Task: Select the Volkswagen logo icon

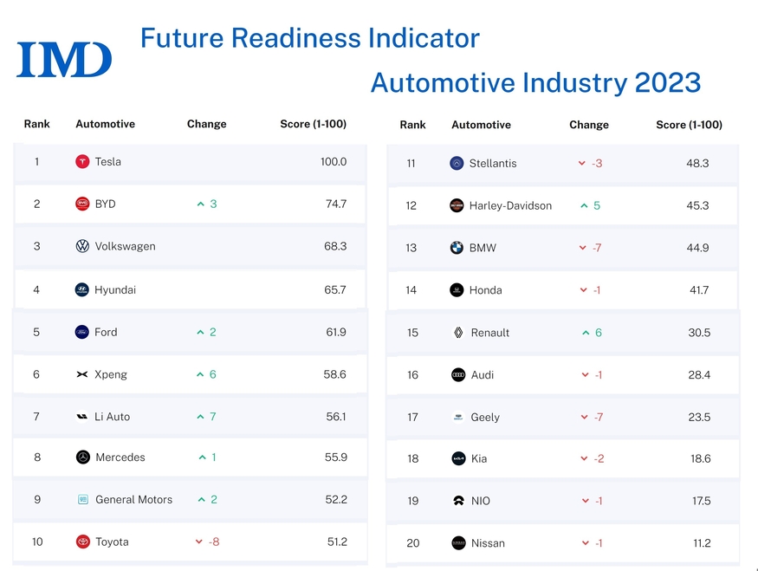Action: coord(82,247)
